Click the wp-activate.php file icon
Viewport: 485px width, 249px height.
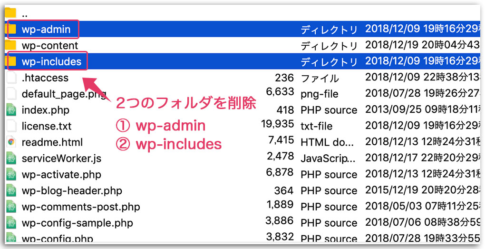tap(11, 174)
